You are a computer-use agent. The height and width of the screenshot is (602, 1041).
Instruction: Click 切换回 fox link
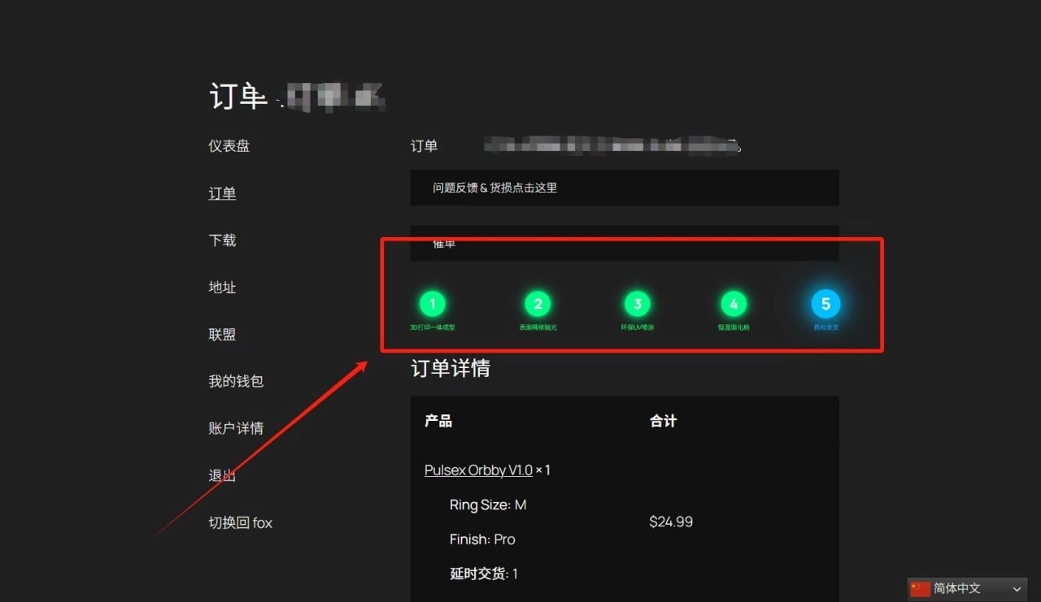click(241, 522)
